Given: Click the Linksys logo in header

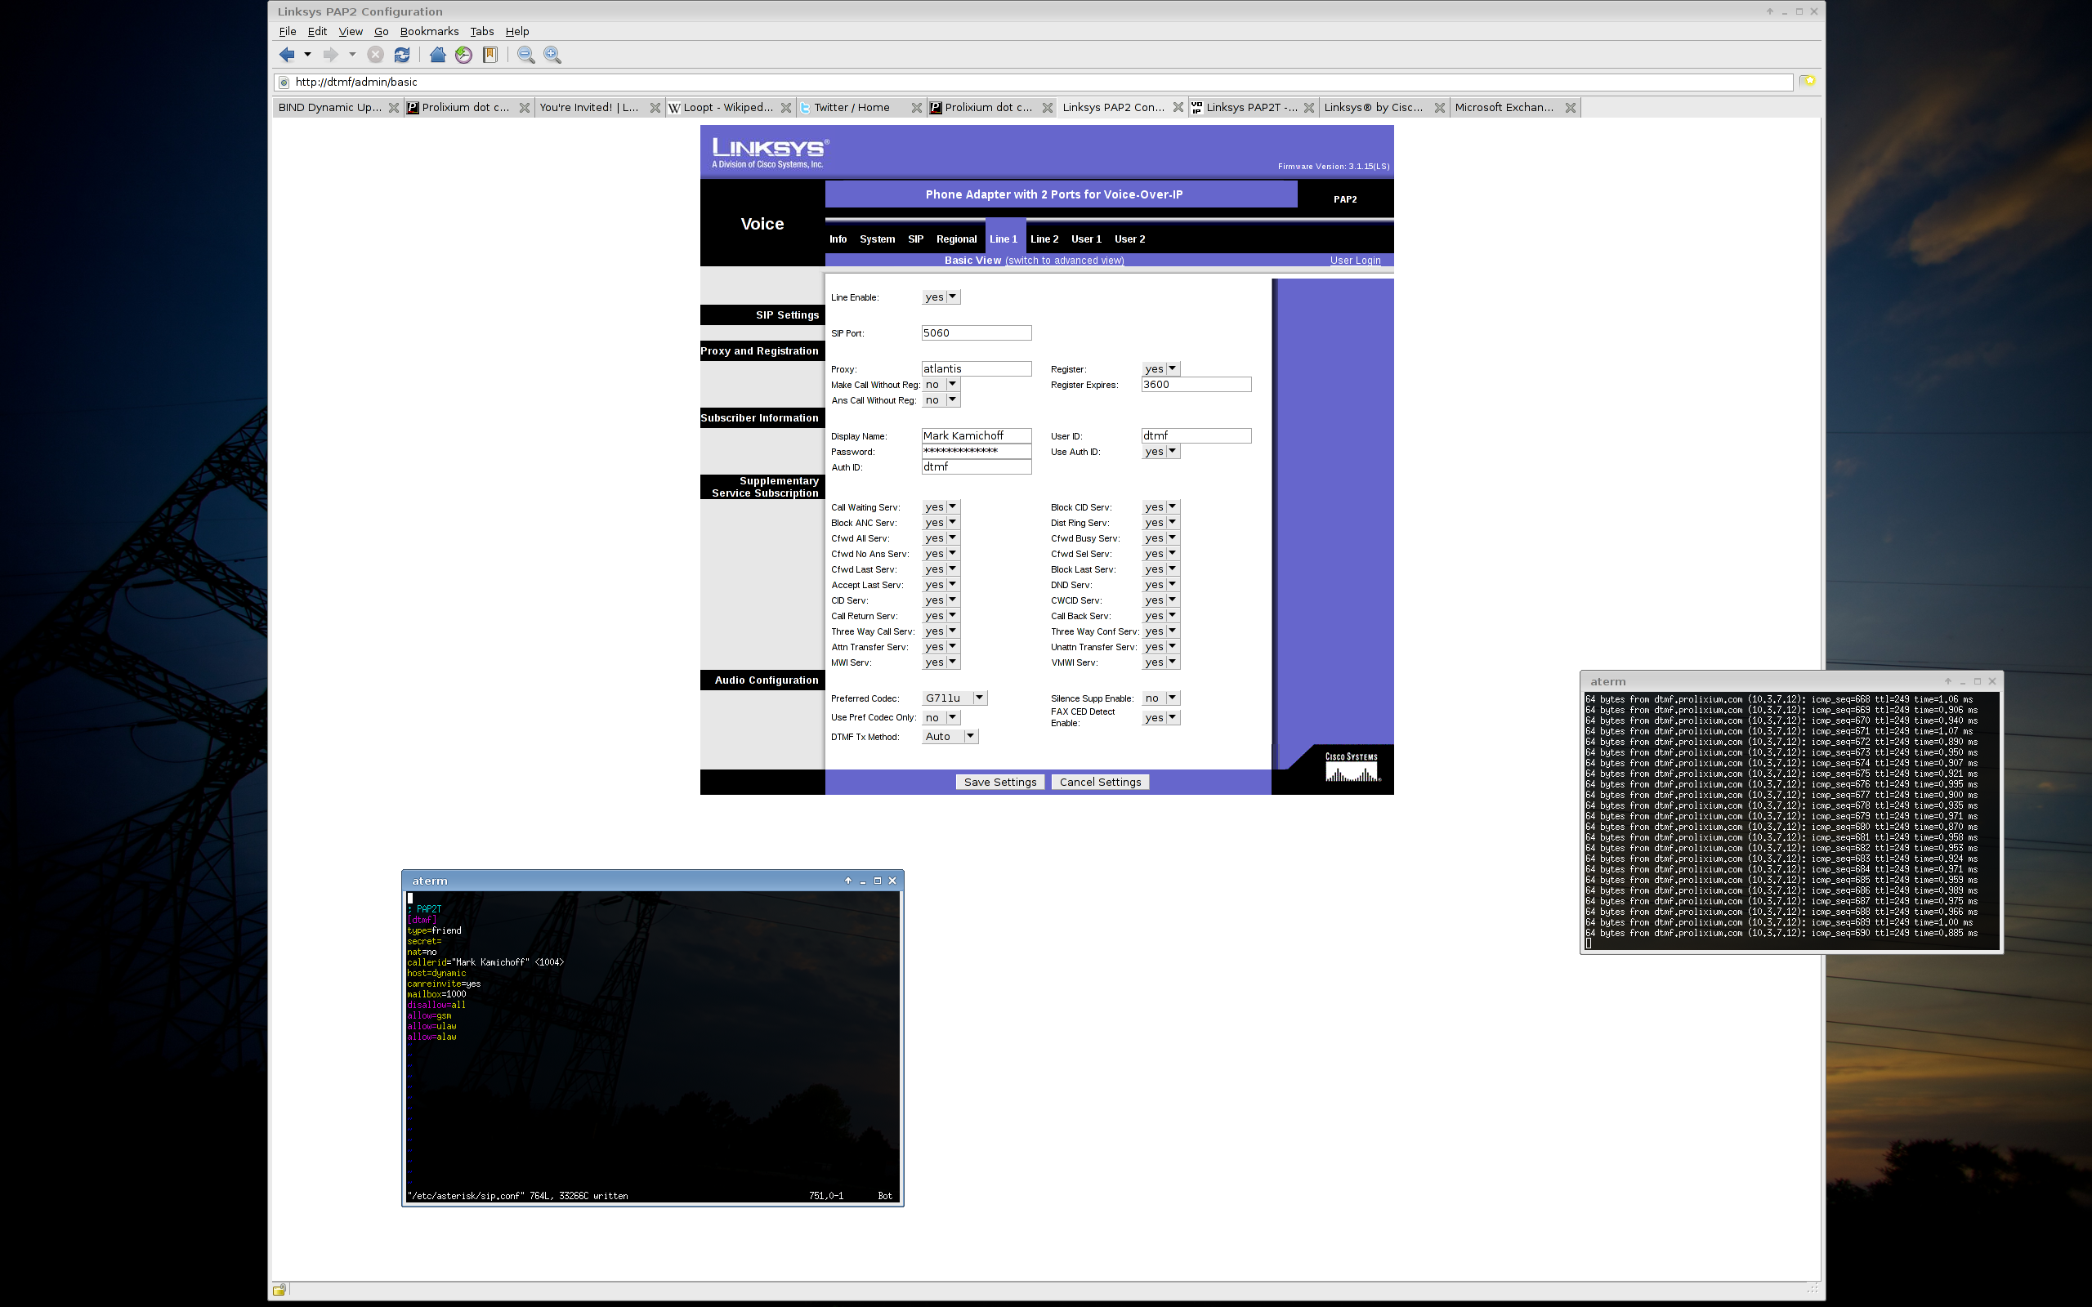Looking at the screenshot, I should [769, 152].
